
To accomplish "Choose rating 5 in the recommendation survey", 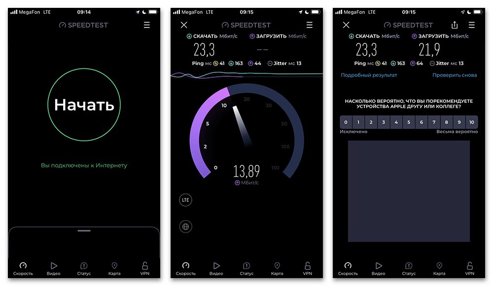I will coord(409,122).
